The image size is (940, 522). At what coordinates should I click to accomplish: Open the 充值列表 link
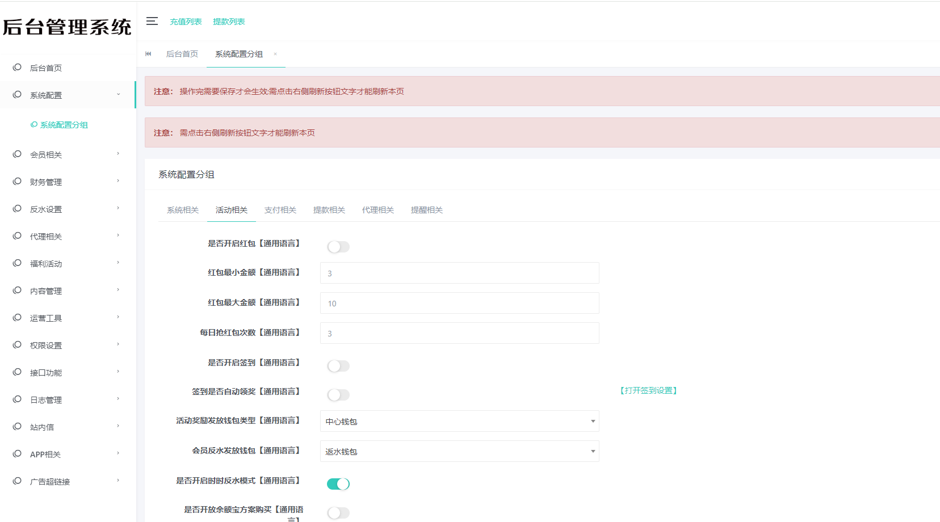pyautogui.click(x=186, y=21)
